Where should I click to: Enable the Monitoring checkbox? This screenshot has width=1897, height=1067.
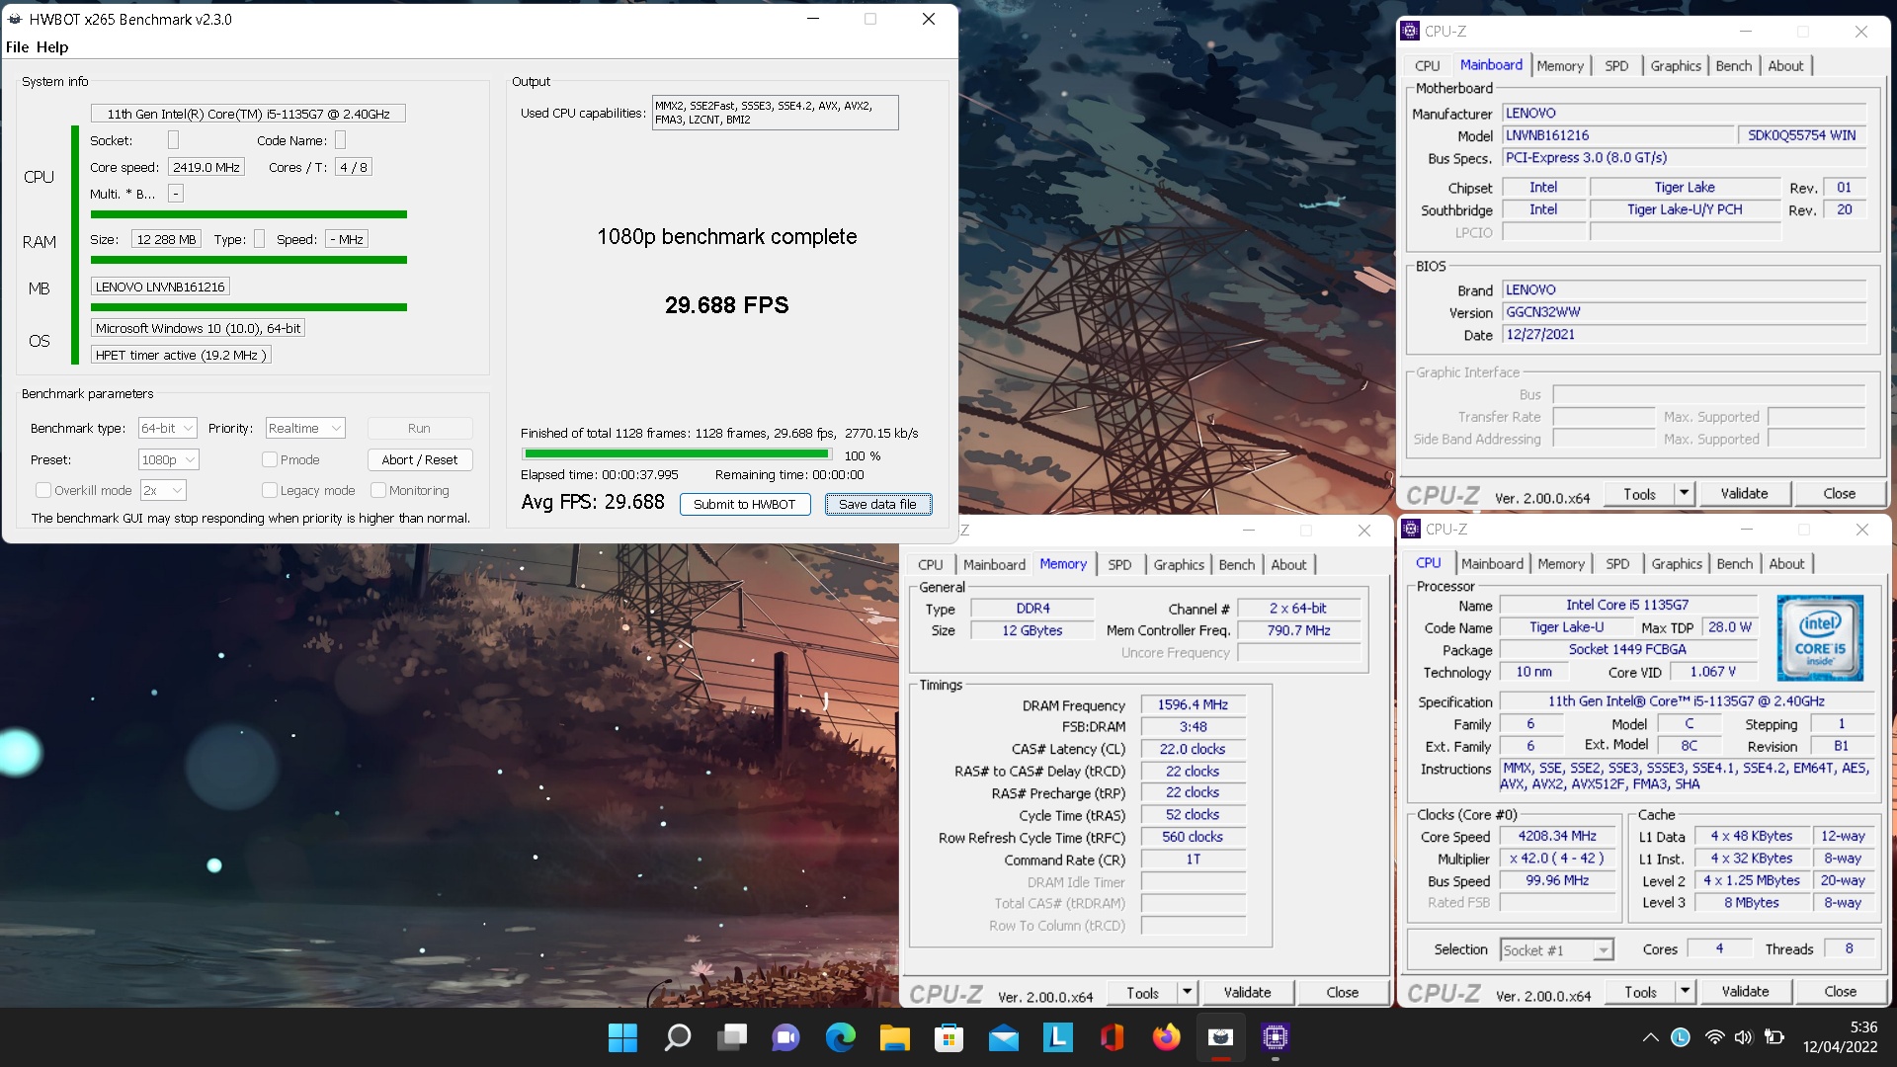click(377, 490)
